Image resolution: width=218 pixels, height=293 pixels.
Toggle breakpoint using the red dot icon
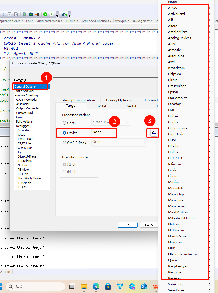coord(37,14)
